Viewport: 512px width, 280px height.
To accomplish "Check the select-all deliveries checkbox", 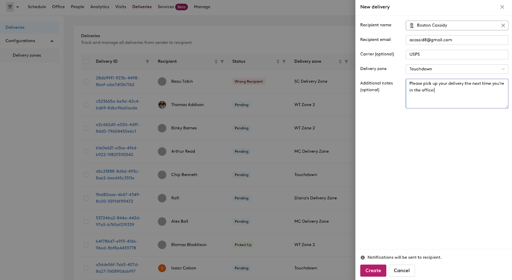I will pyautogui.click(x=86, y=61).
